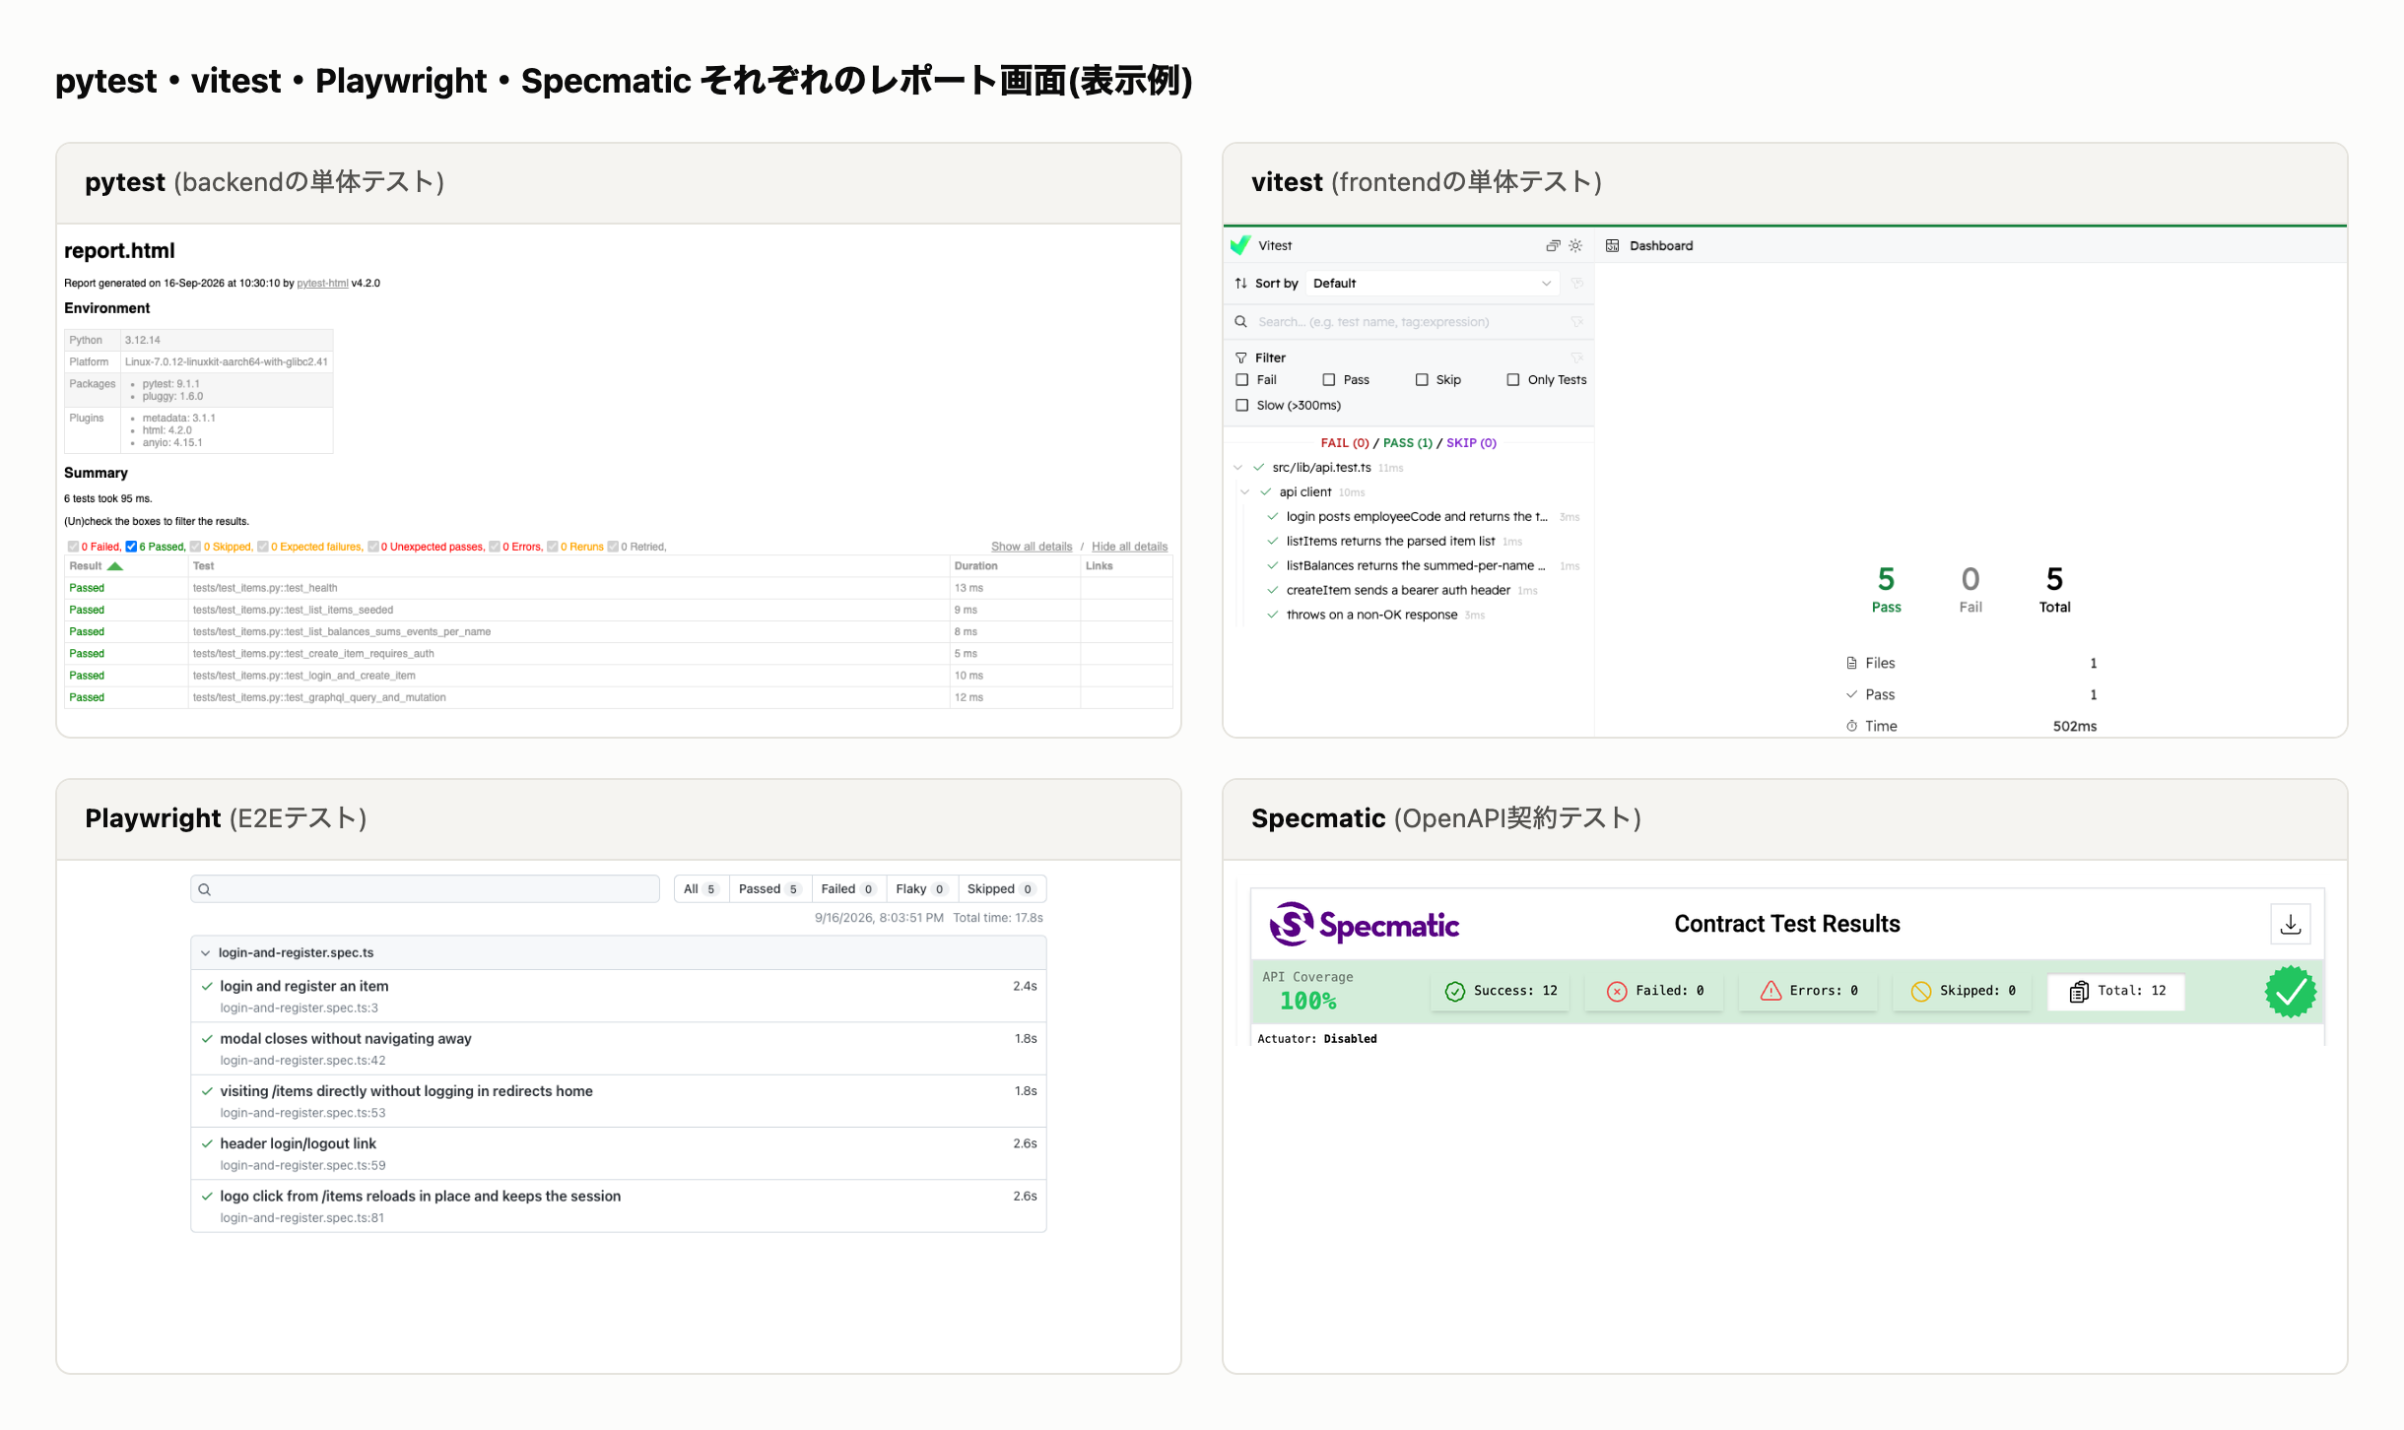Open 'modal closes without navigating away' test
Viewport: 2404px width, 1430px height.
pyautogui.click(x=346, y=1039)
